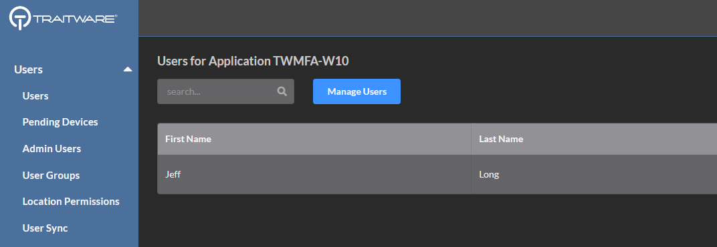Select the Jeff table cell
The height and width of the screenshot is (247, 717).
314,174
